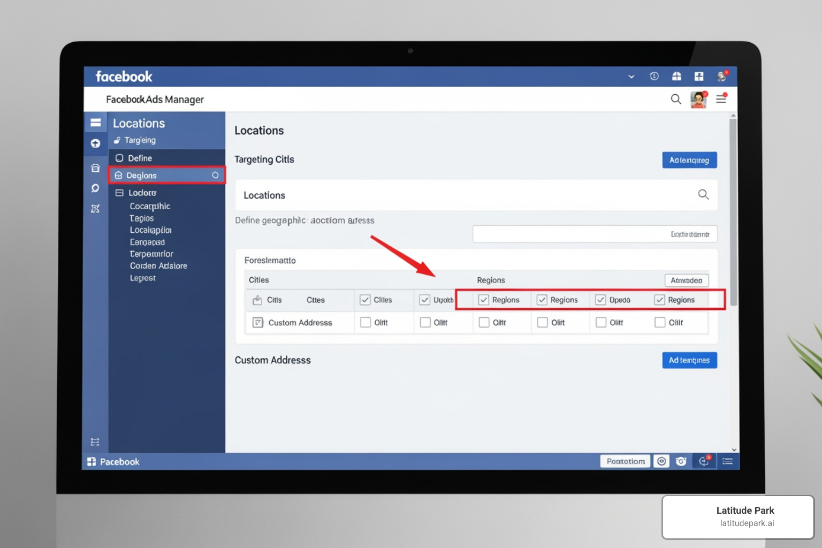Image resolution: width=822 pixels, height=548 pixels.
Task: Open the target icon in the bottom status bar
Action: click(661, 461)
